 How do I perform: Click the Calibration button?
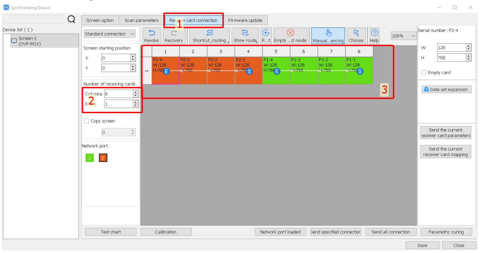pos(166,232)
